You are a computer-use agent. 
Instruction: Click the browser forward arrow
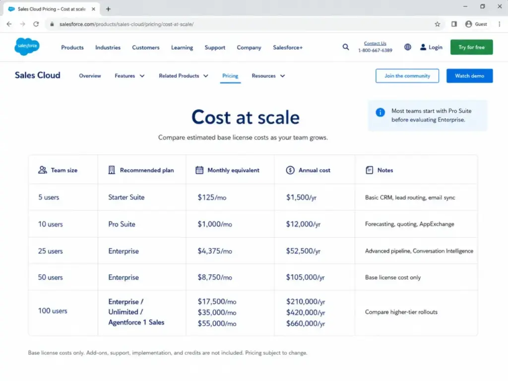(x=22, y=24)
